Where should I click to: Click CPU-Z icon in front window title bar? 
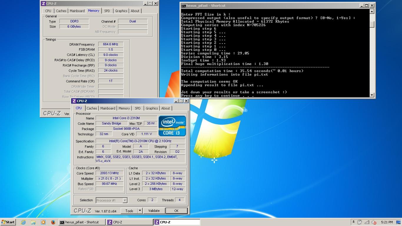coord(74,101)
